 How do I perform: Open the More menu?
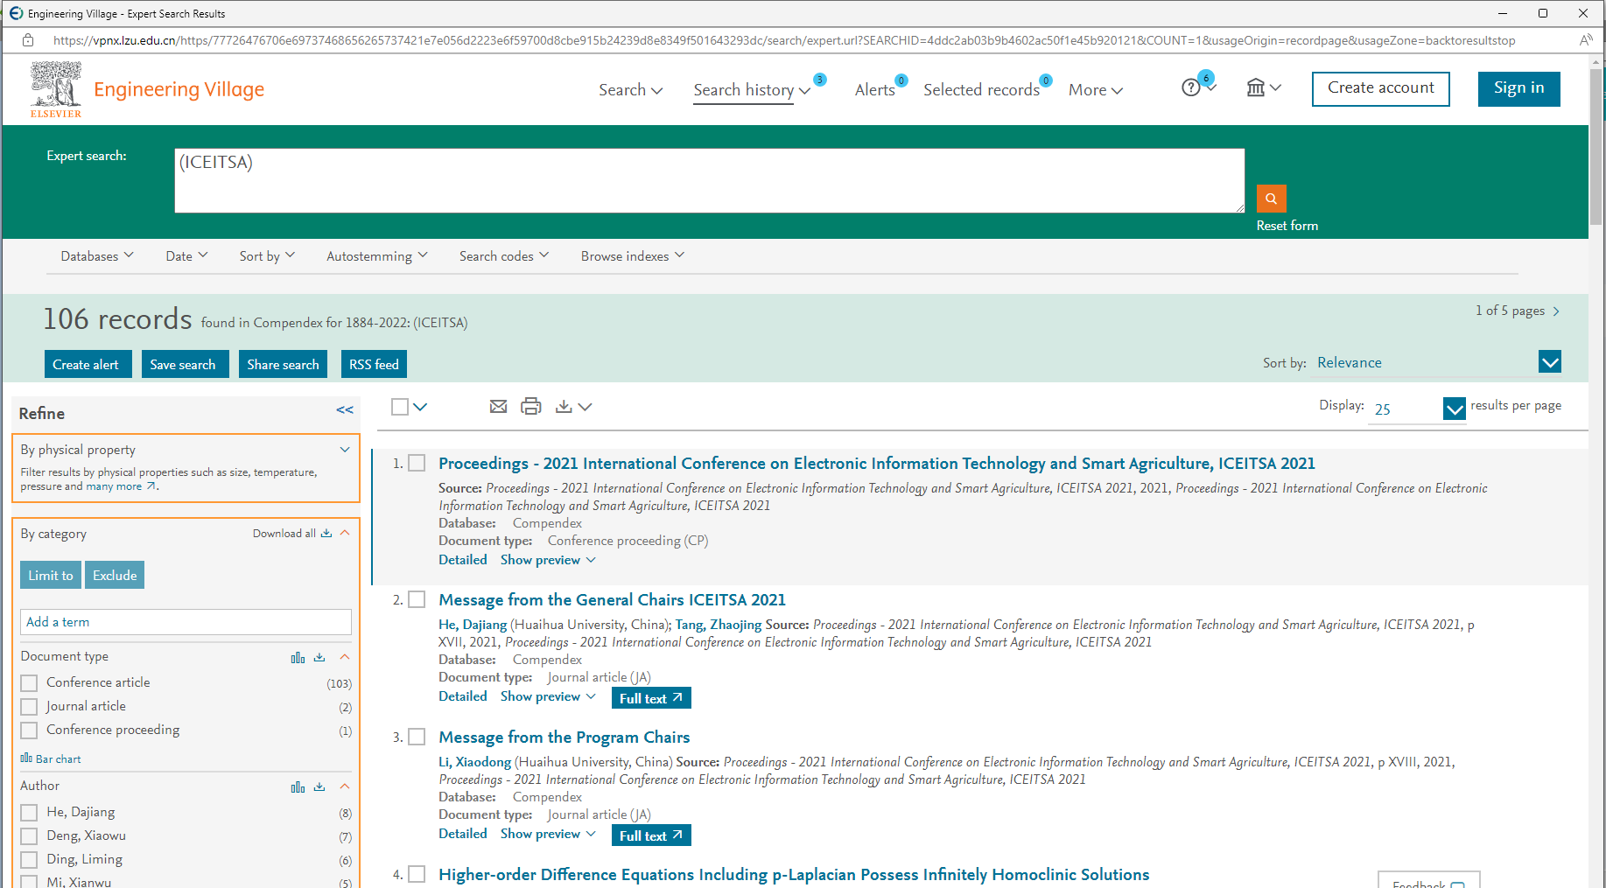click(x=1096, y=90)
